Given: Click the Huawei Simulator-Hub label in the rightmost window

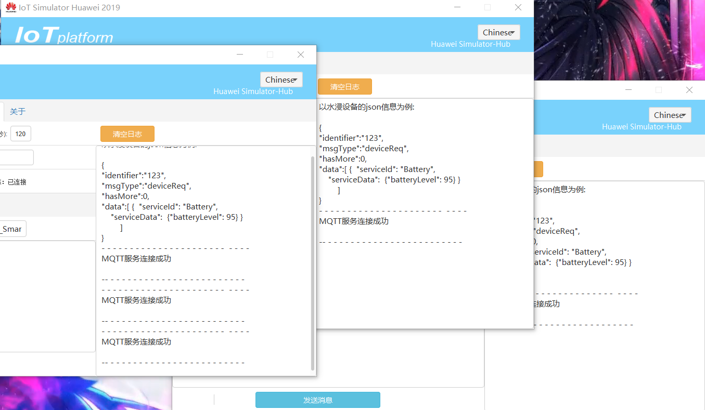Looking at the screenshot, I should [x=642, y=127].
